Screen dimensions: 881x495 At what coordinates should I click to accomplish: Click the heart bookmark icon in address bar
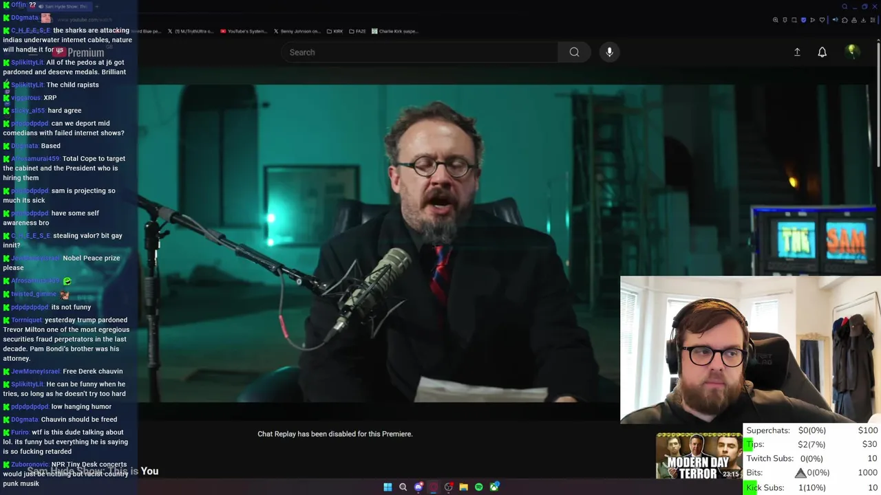click(x=822, y=20)
